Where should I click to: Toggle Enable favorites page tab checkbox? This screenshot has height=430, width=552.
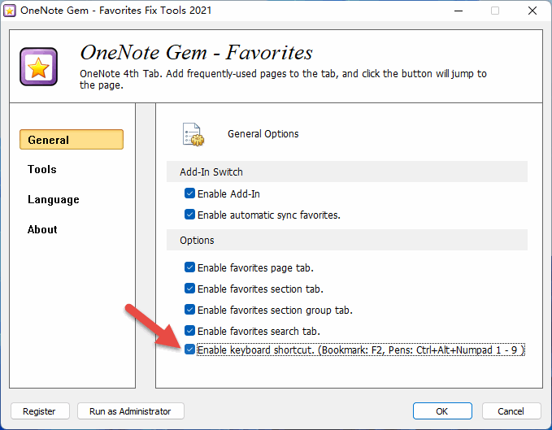click(189, 267)
